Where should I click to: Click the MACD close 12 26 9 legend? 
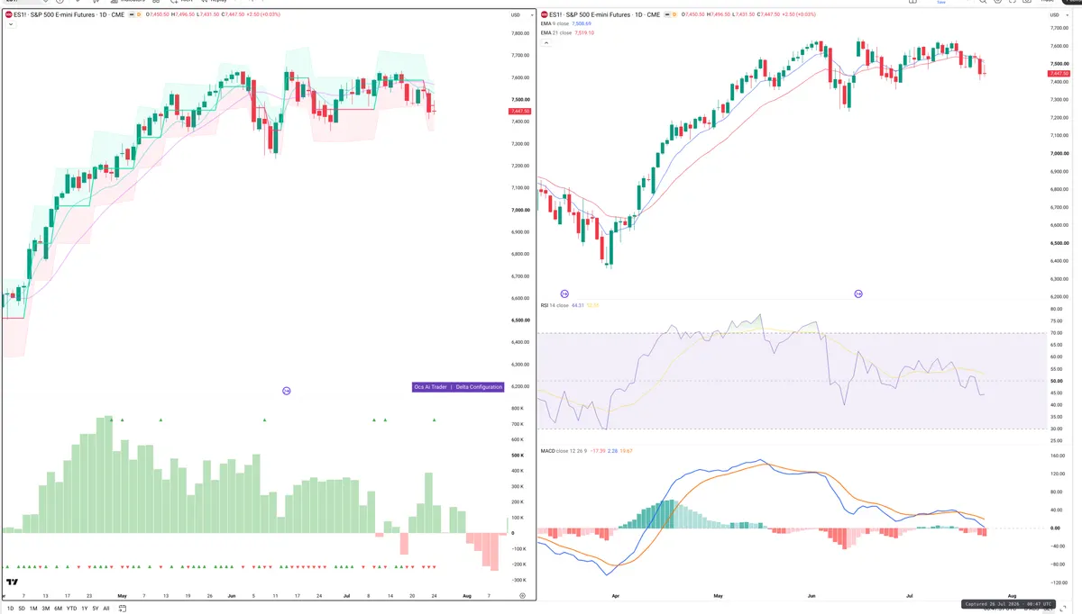tap(564, 450)
